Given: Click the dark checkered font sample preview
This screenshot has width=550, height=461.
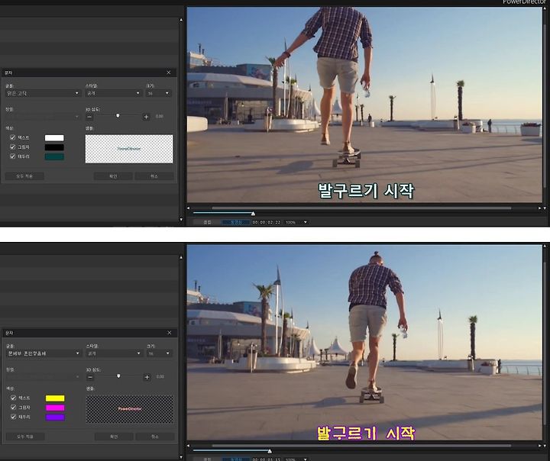Looking at the screenshot, I should [x=130, y=409].
